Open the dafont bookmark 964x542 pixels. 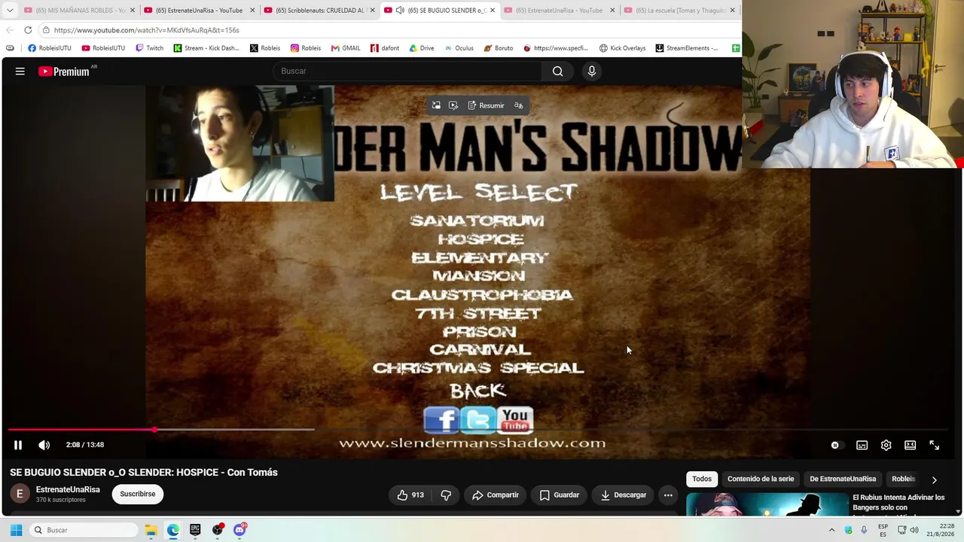tap(385, 48)
